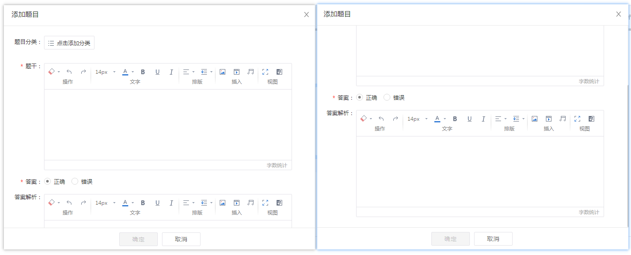Image resolution: width=631 pixels, height=255 pixels.
Task: Insert audio via right dialog's 答案解析 toolbar
Action: click(563, 119)
